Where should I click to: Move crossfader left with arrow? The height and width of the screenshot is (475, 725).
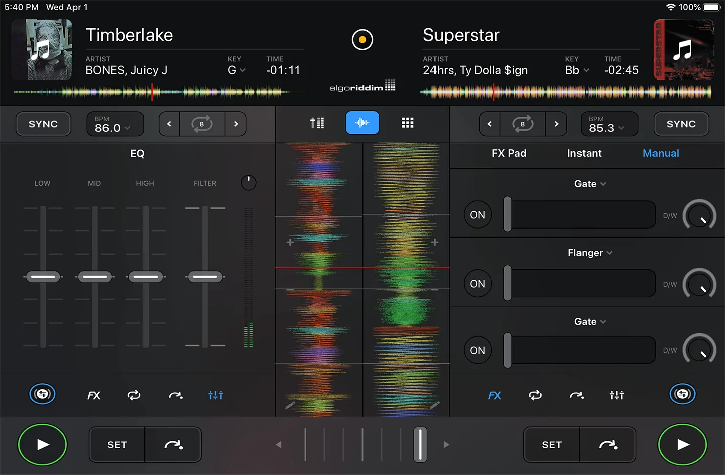point(279,445)
